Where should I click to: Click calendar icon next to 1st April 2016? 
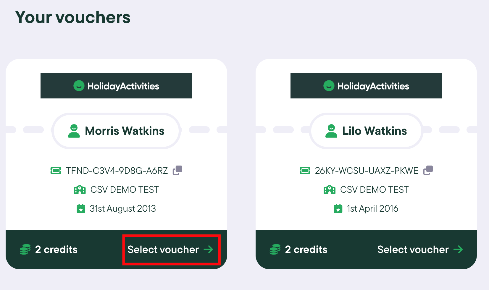pos(338,208)
